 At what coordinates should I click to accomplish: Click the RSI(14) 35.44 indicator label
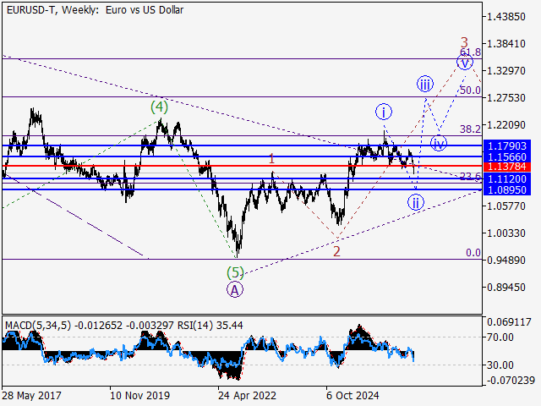210,325
